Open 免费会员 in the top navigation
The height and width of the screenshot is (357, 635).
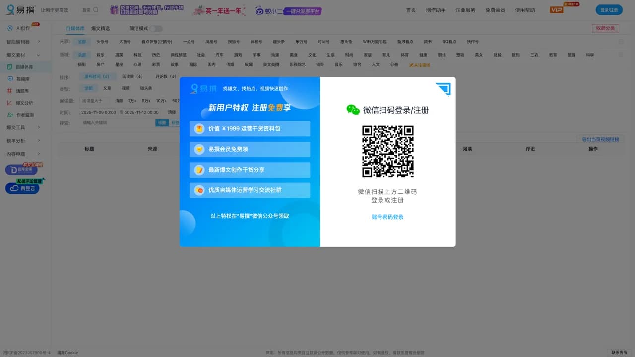tap(495, 10)
